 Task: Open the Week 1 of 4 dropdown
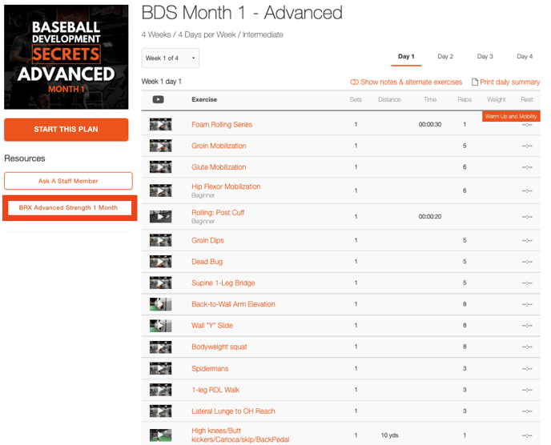click(x=171, y=58)
